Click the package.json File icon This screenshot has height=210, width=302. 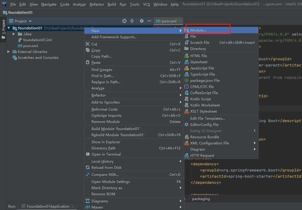pos(186,80)
